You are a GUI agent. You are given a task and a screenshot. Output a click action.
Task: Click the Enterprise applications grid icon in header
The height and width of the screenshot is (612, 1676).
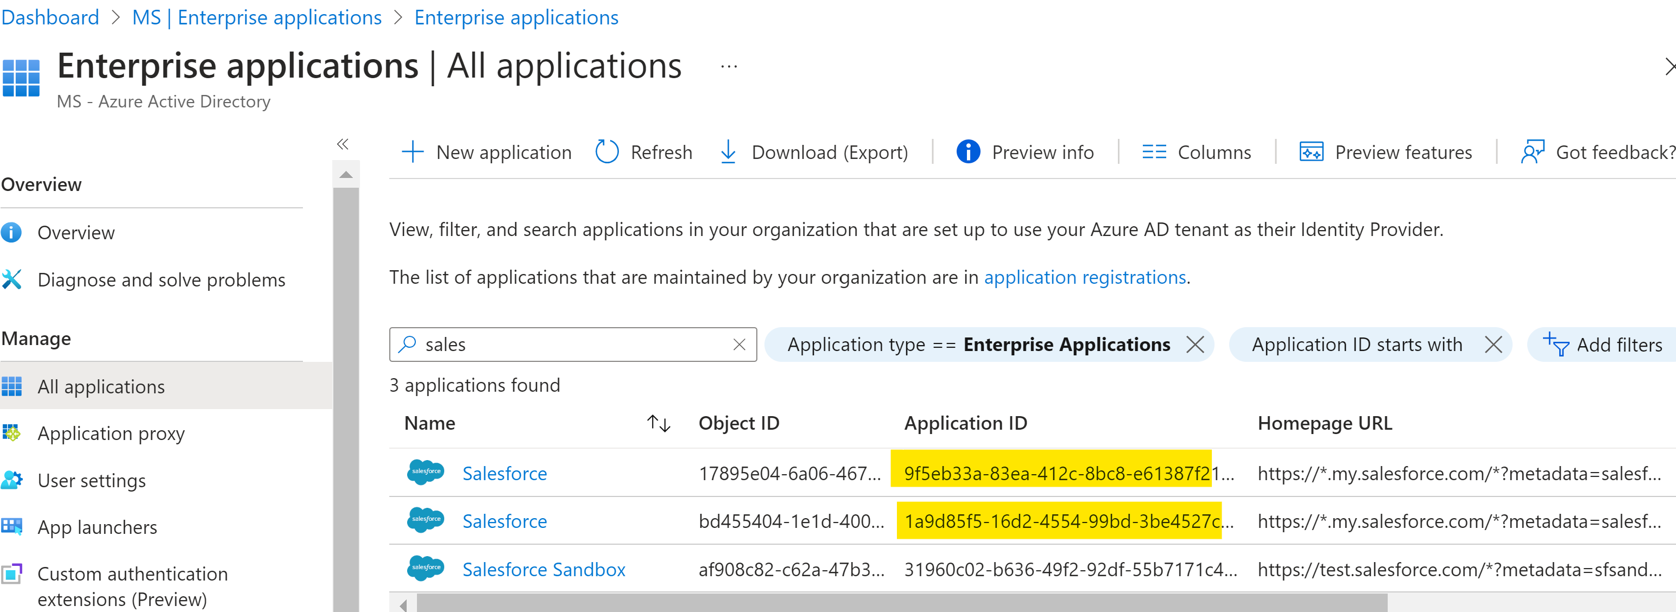(21, 78)
